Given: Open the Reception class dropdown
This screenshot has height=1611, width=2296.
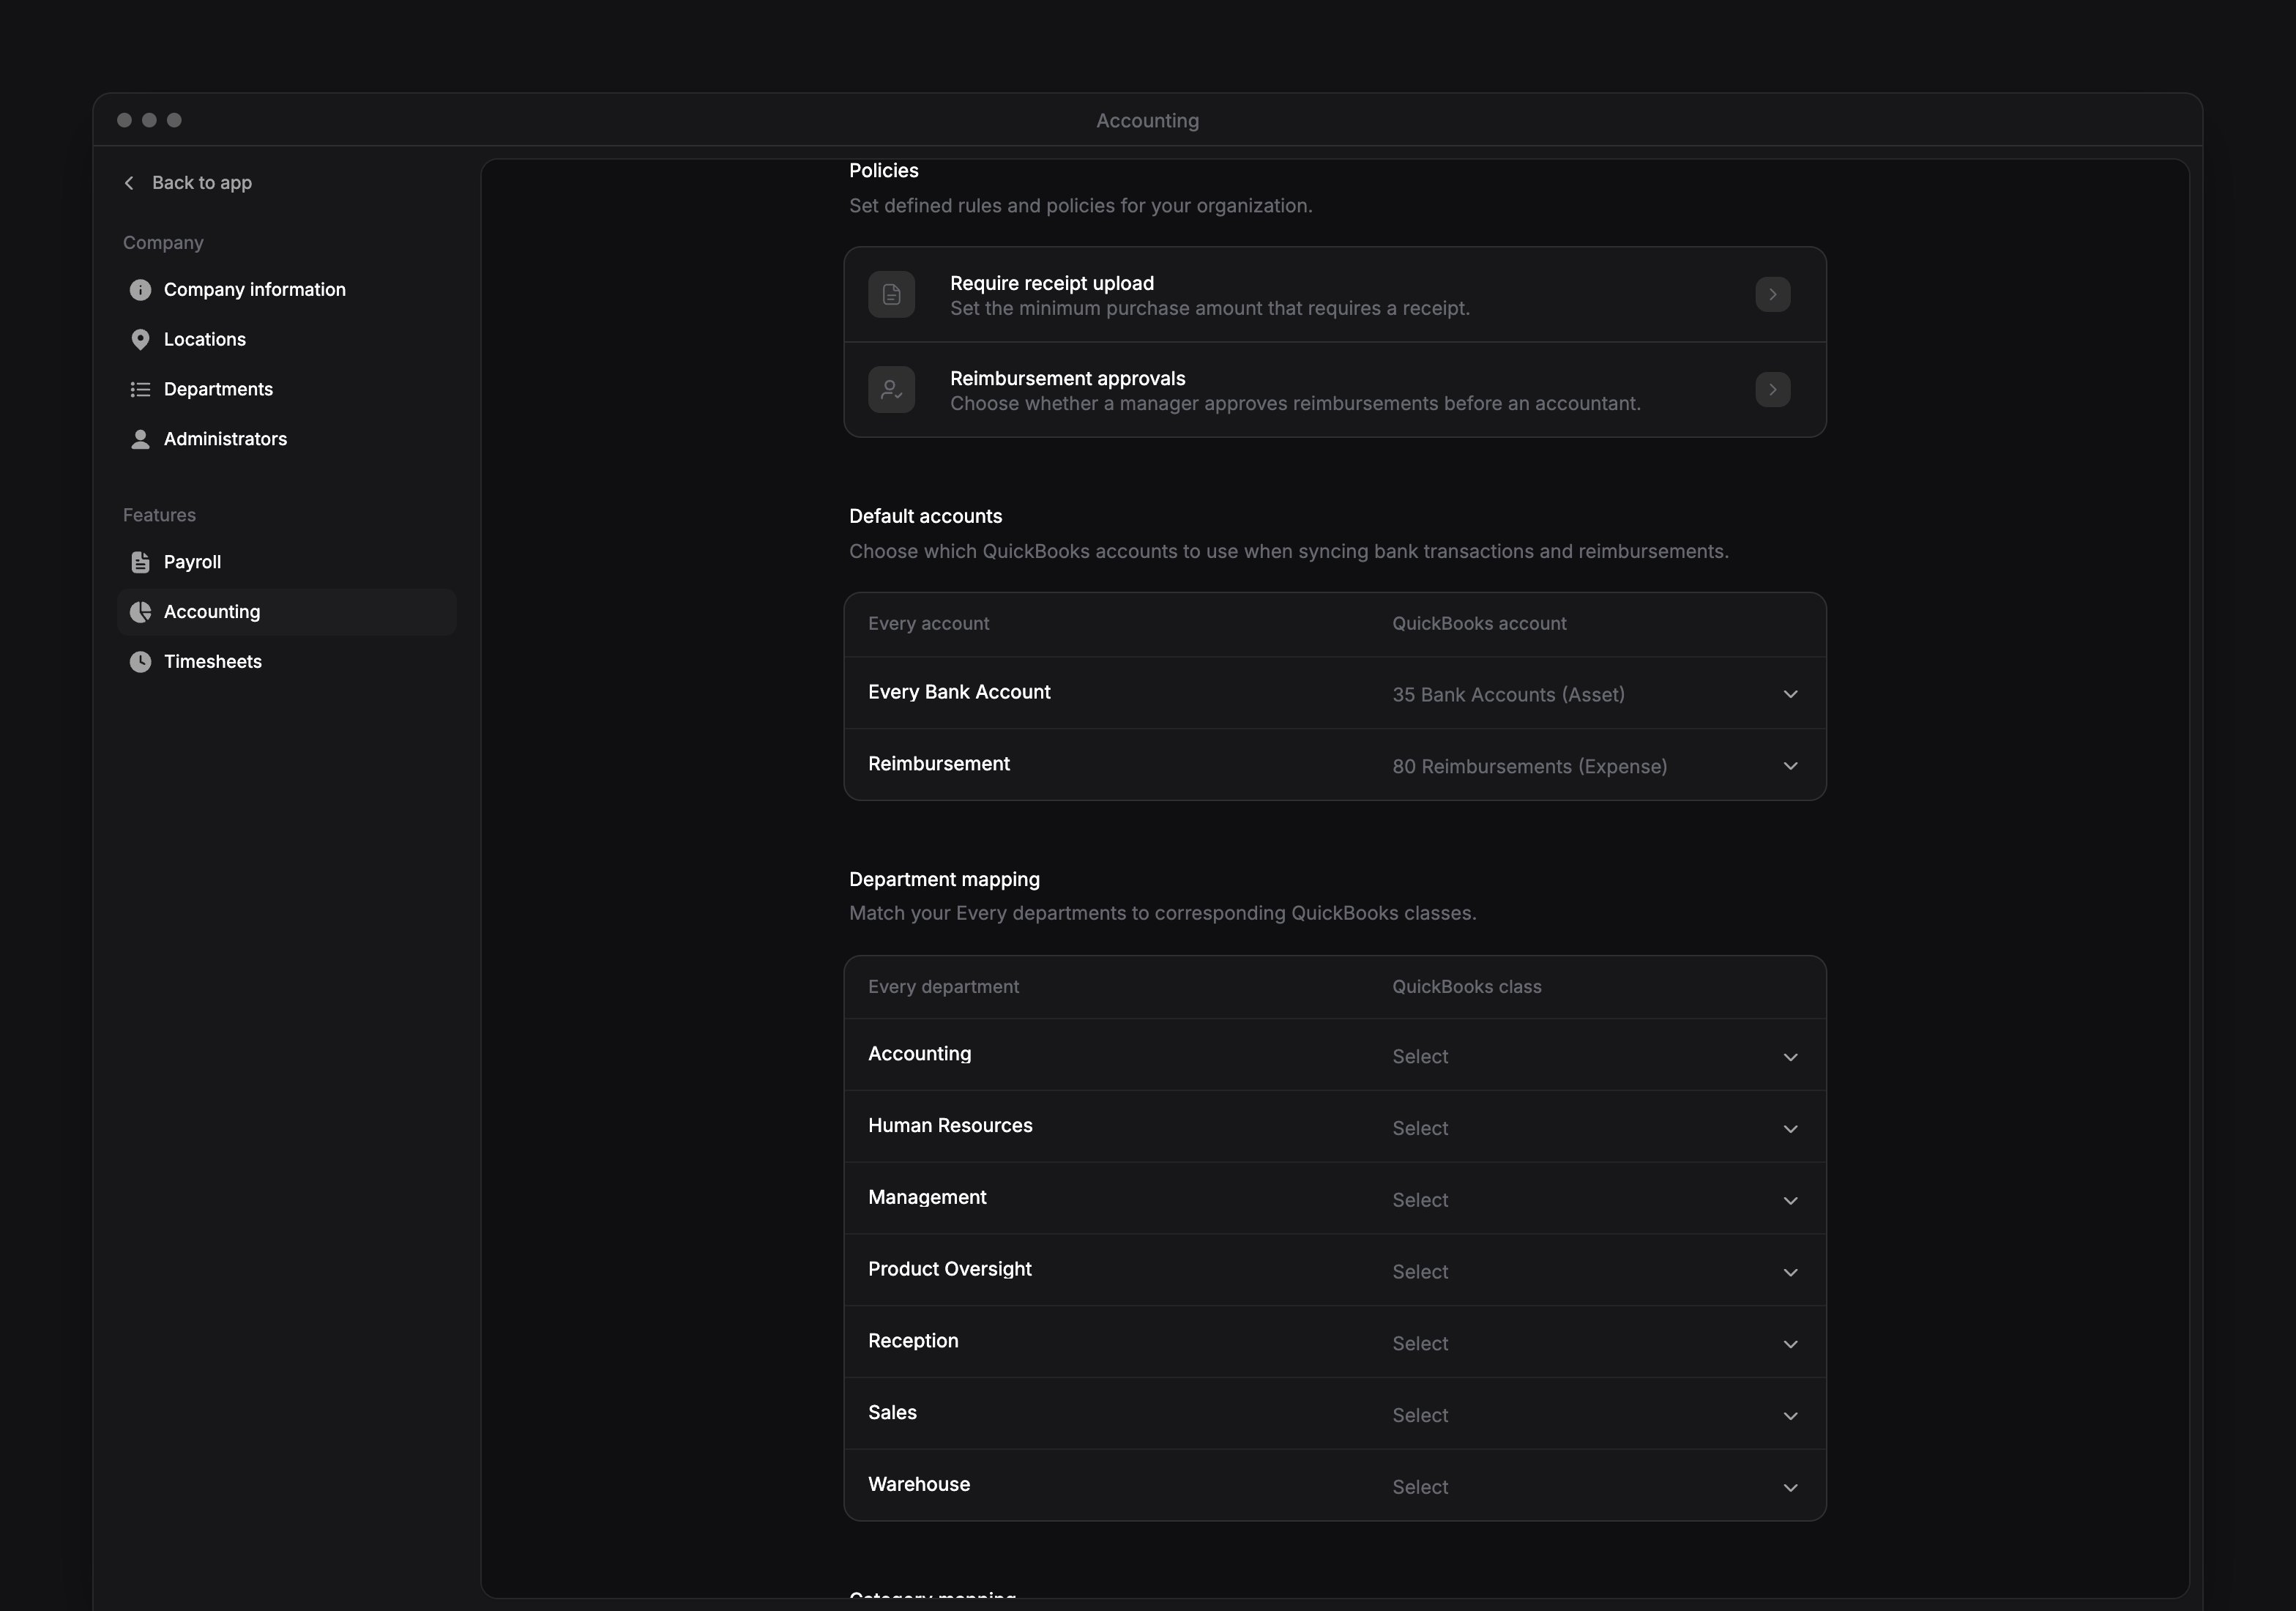Looking at the screenshot, I should [x=1596, y=1344].
